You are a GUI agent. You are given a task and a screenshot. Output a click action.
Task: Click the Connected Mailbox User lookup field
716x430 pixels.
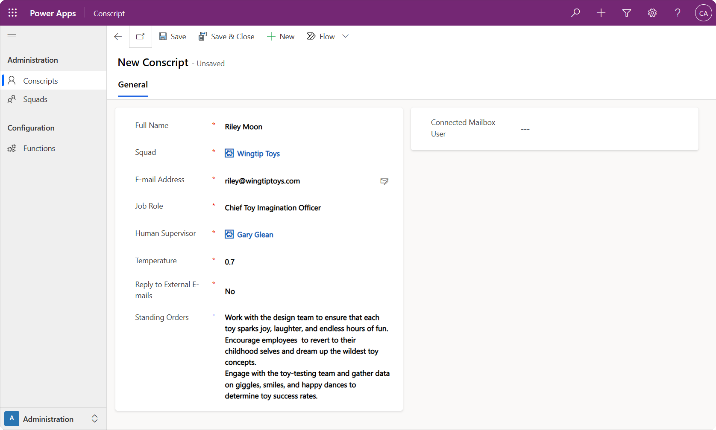coord(604,129)
